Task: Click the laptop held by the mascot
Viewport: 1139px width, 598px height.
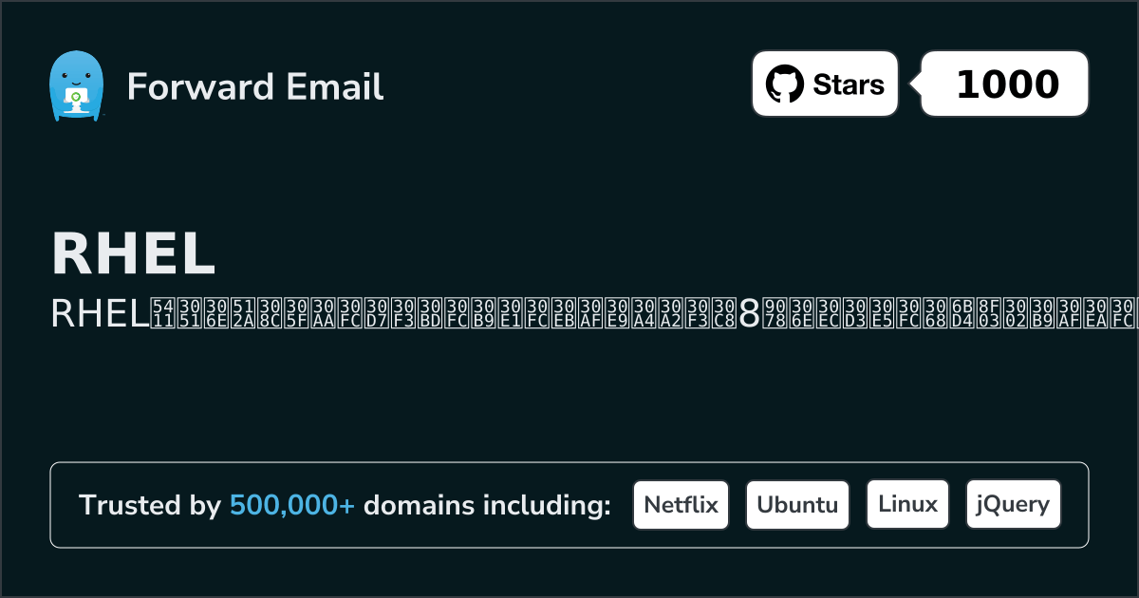Action: click(x=75, y=98)
